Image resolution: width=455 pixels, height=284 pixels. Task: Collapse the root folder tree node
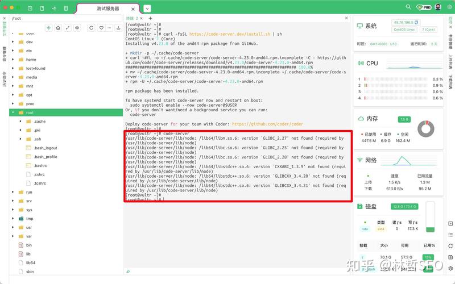coord(14,112)
